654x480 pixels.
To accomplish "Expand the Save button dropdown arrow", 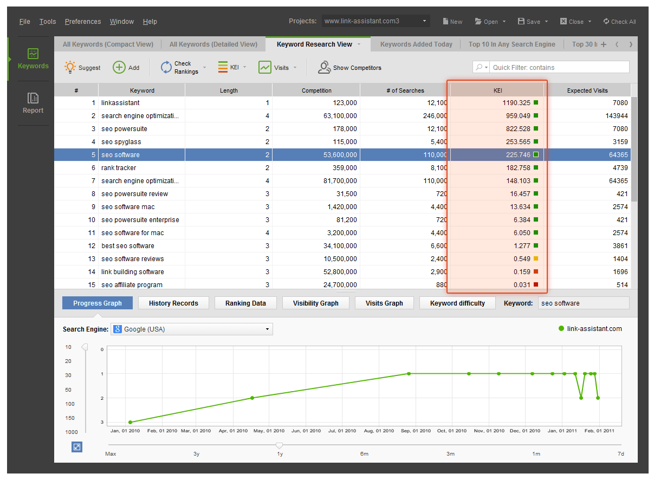I will coord(546,22).
